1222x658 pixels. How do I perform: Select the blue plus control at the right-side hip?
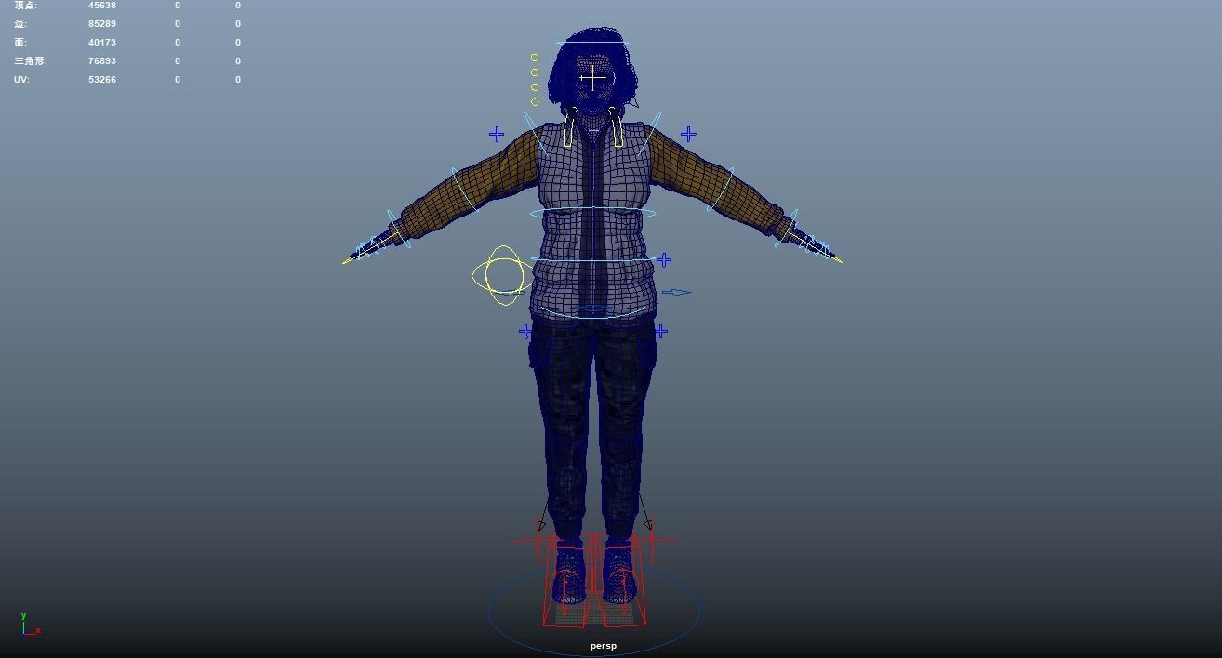pos(660,331)
